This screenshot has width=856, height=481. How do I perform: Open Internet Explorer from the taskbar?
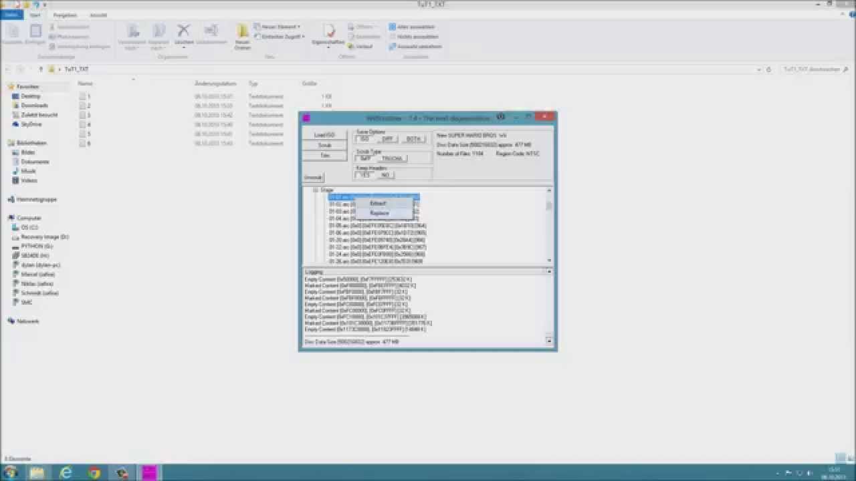66,472
